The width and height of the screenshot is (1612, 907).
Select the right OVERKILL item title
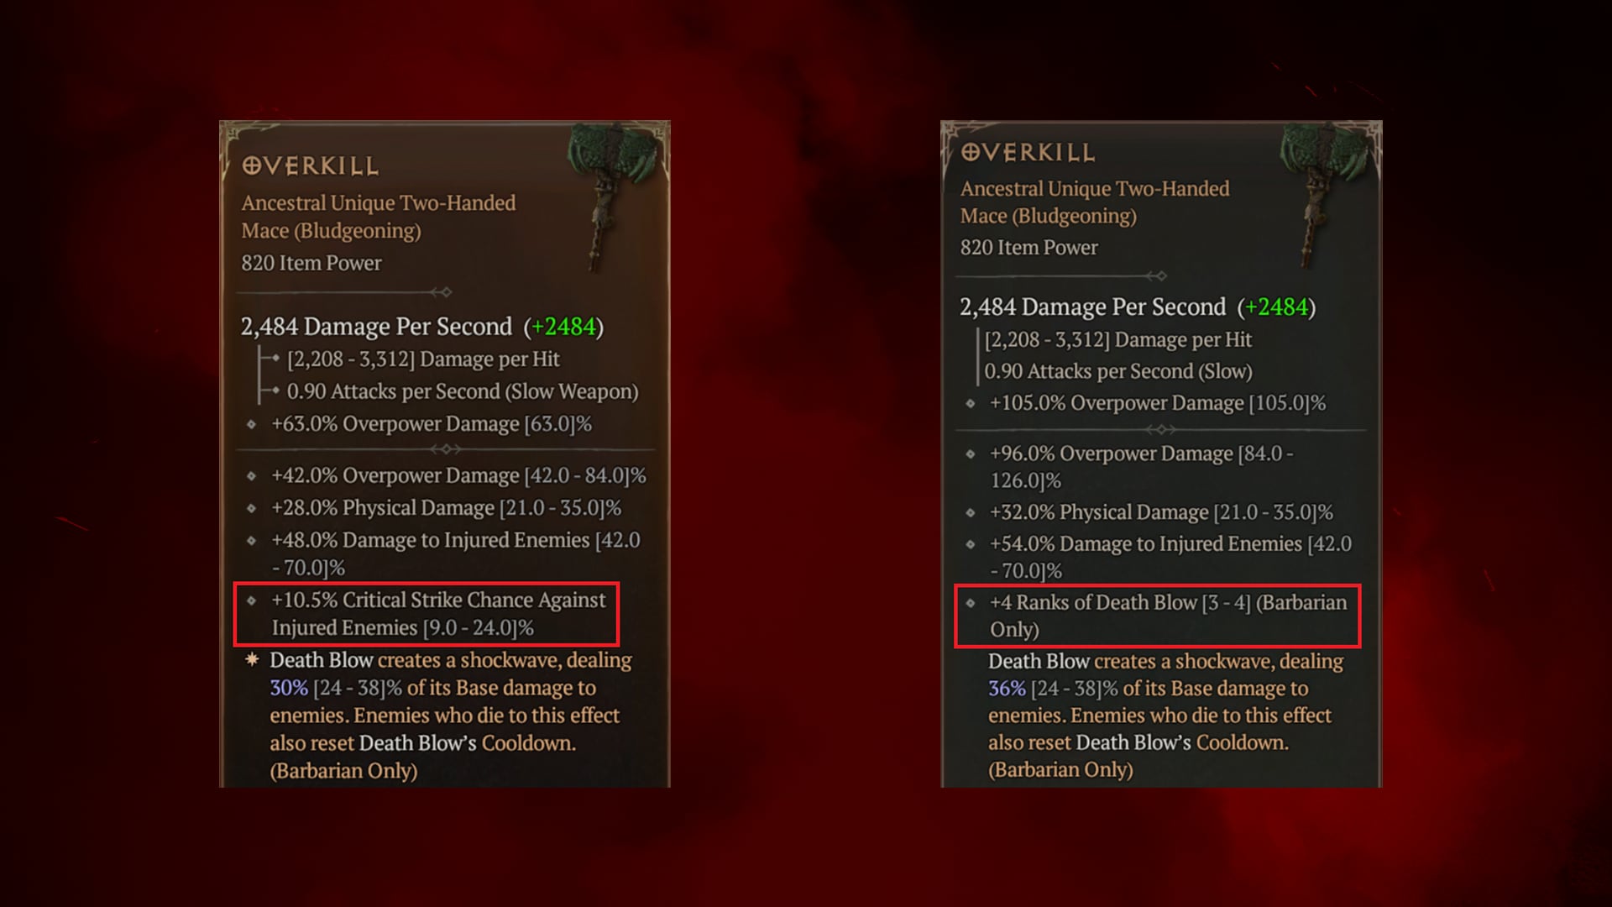[1028, 153]
